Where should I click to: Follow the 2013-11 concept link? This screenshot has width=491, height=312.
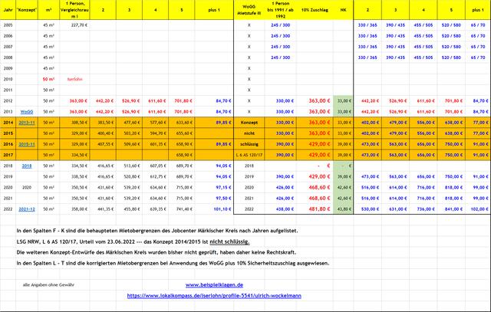(27, 123)
